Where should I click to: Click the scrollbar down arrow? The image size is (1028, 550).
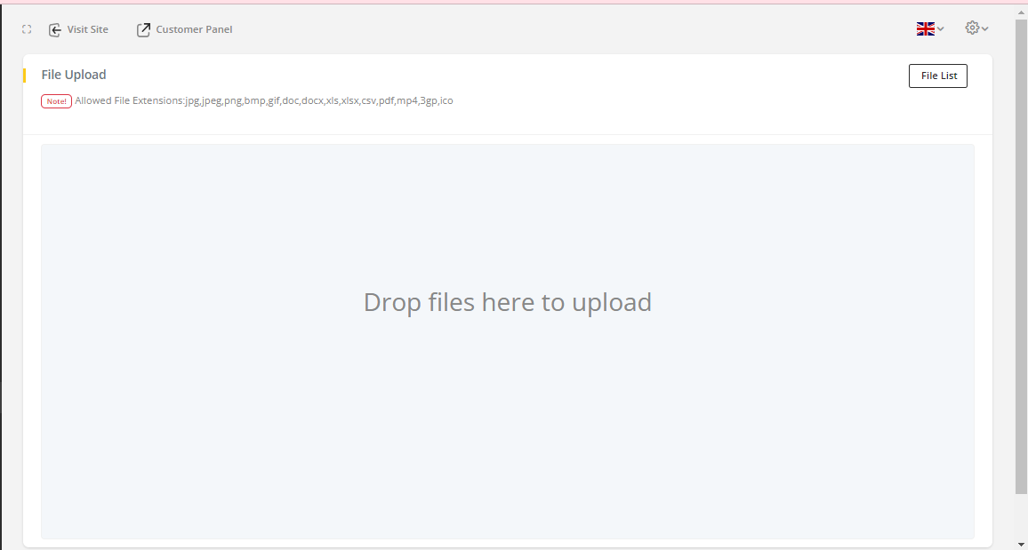(1022, 546)
